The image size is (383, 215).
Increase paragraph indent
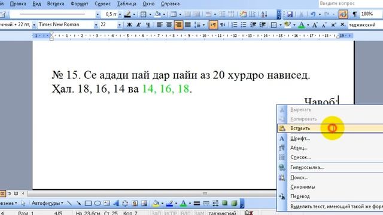(262, 24)
